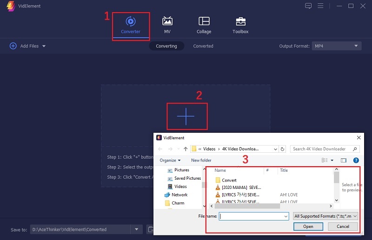Select the first [LYRICS 가사] SEVE... file
Screen dimensions: 372x240
pyautogui.click(x=237, y=195)
